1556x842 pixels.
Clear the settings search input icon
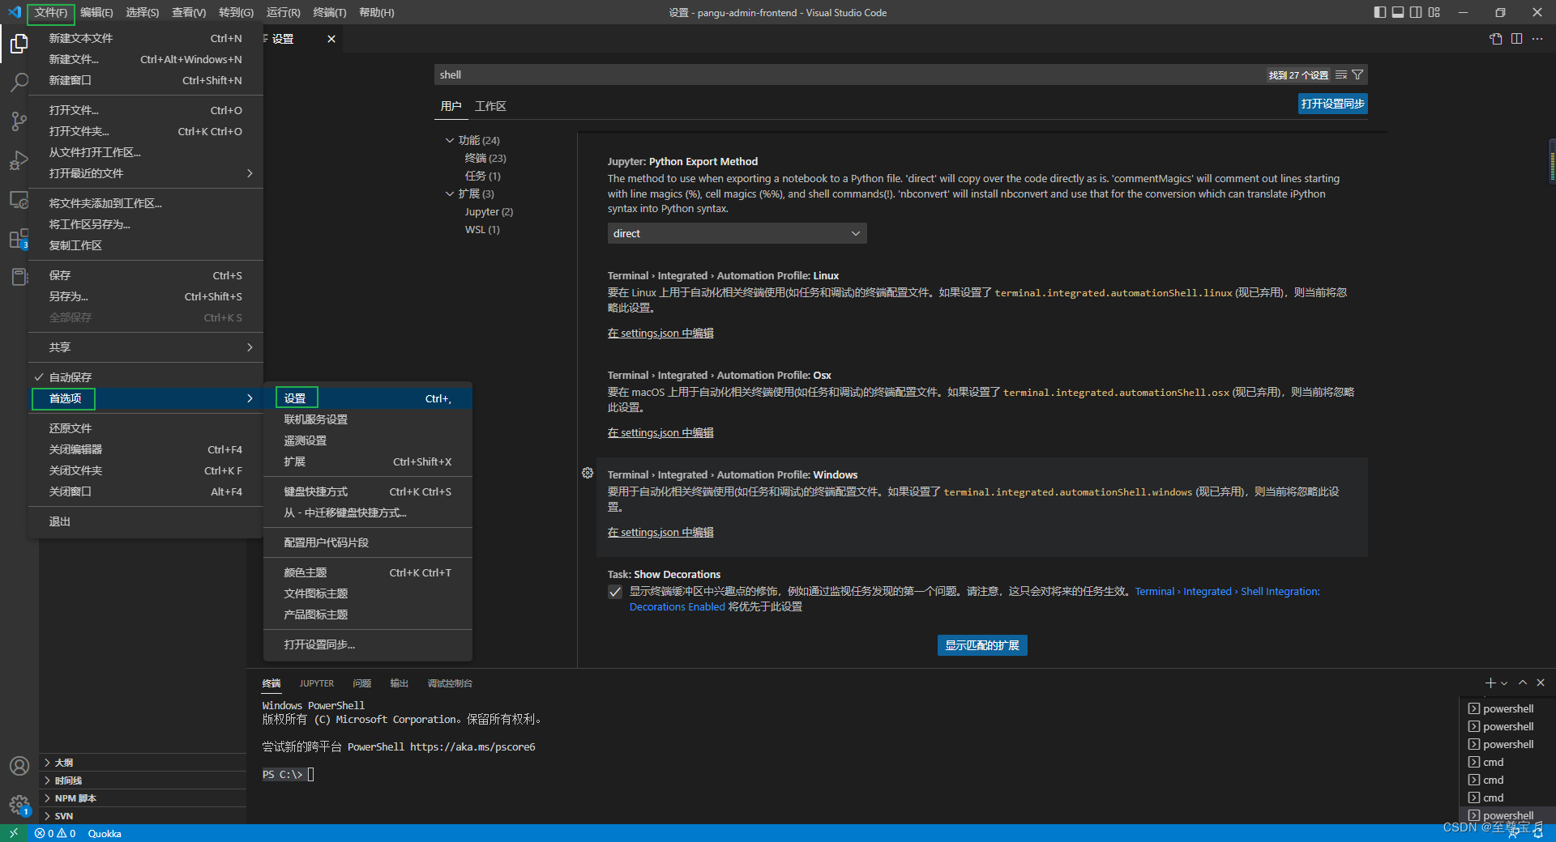[1341, 74]
